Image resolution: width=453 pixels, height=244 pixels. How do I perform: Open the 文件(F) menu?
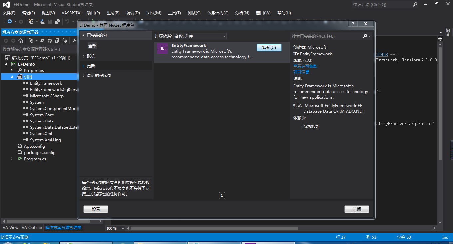(x=9, y=13)
